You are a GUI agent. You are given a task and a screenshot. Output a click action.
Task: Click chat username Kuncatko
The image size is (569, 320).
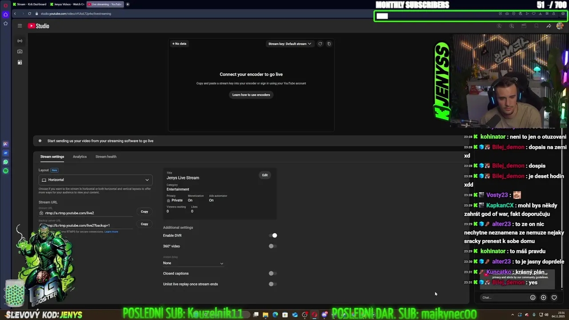(498, 272)
